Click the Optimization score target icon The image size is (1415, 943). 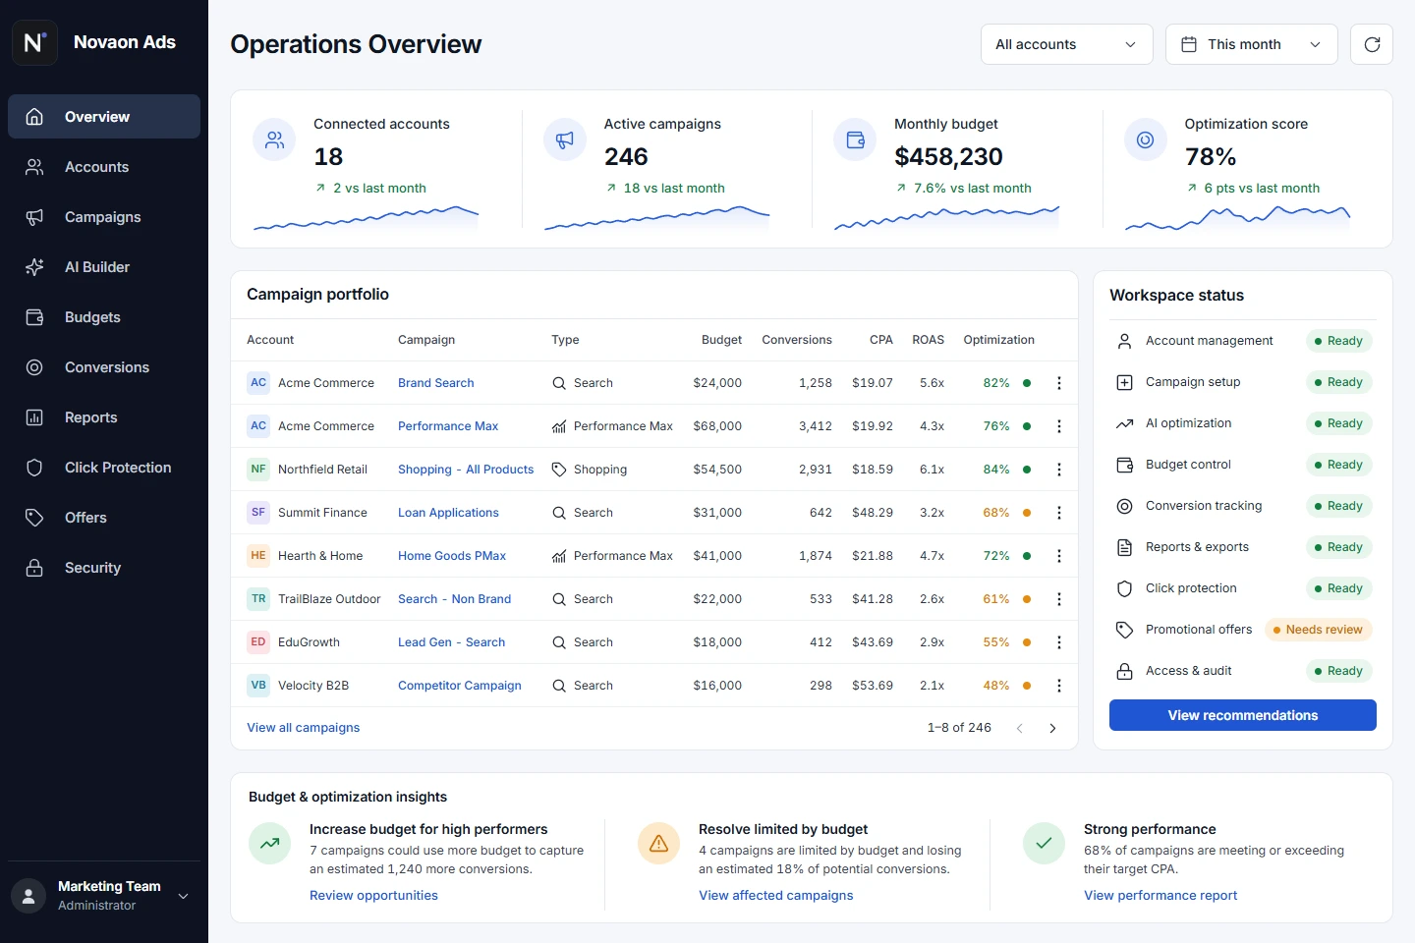point(1146,139)
